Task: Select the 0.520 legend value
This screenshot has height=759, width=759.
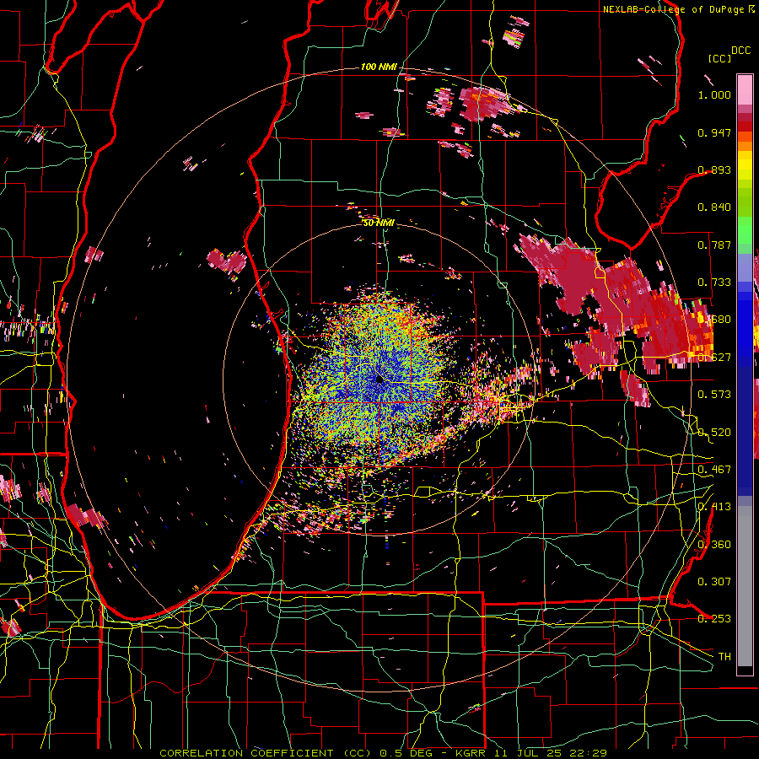Action: pyautogui.click(x=714, y=433)
